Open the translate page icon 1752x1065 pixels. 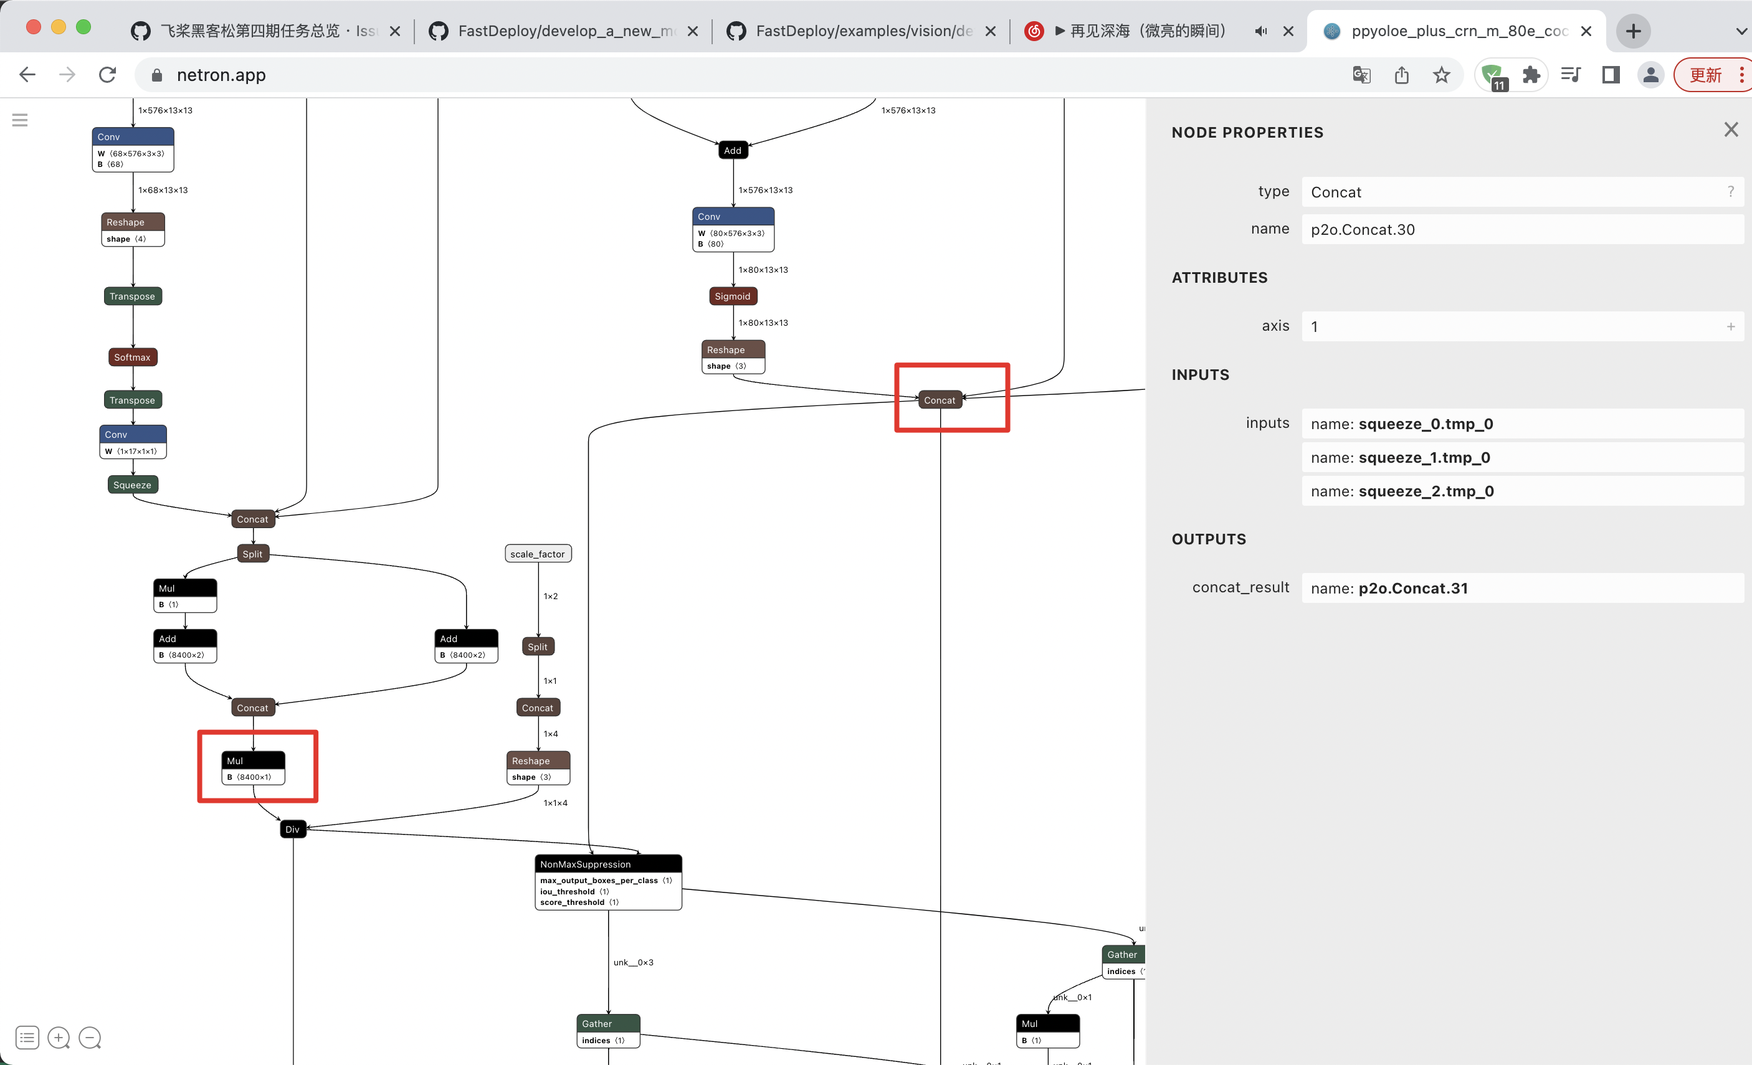tap(1361, 75)
